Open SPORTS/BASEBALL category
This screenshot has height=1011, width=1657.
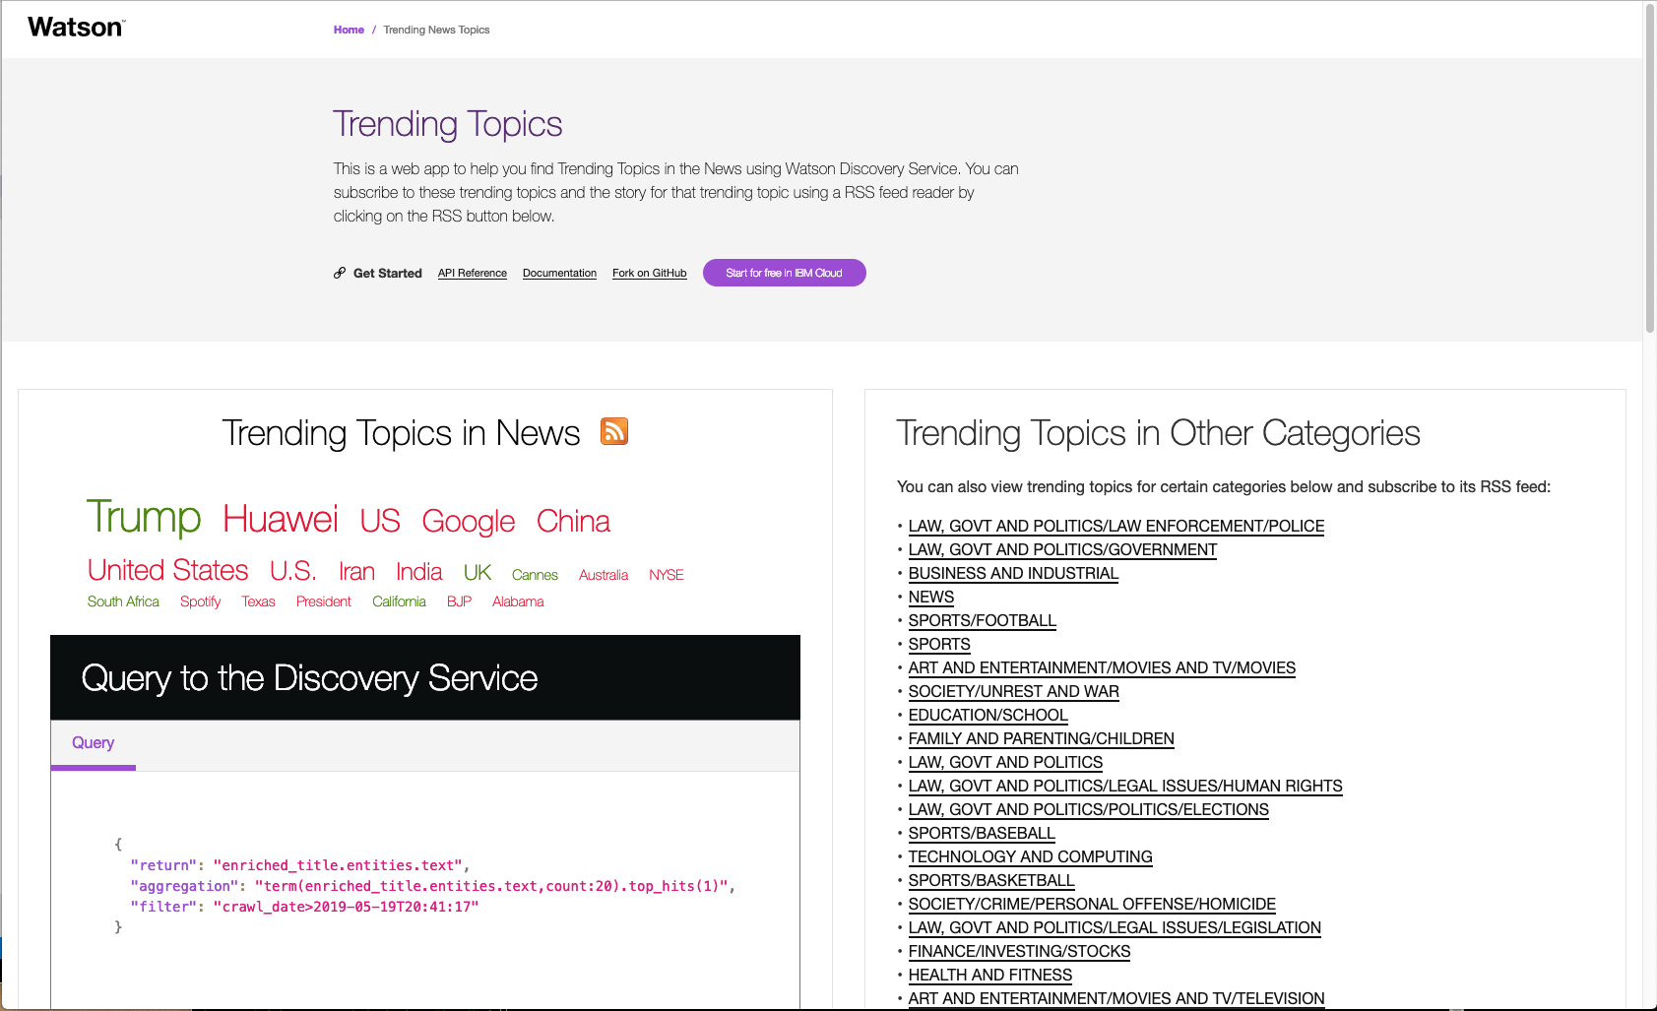[x=982, y=834]
